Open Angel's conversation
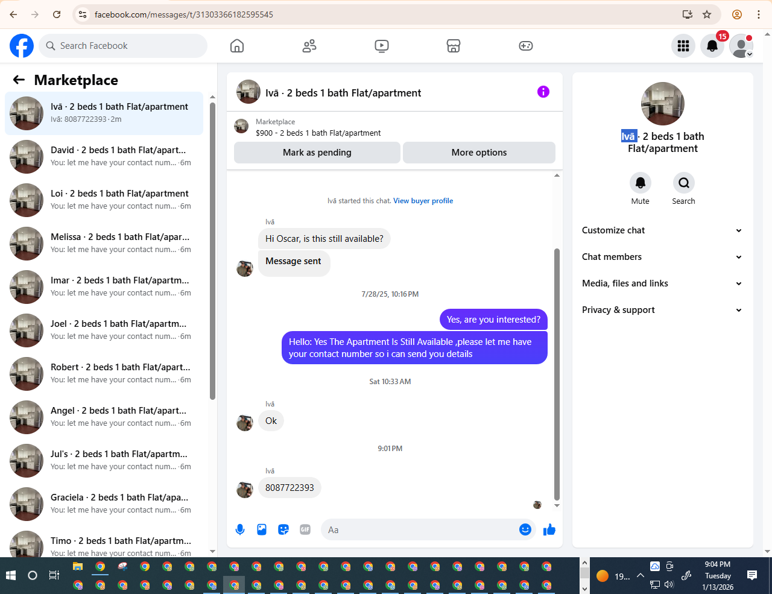 click(104, 417)
